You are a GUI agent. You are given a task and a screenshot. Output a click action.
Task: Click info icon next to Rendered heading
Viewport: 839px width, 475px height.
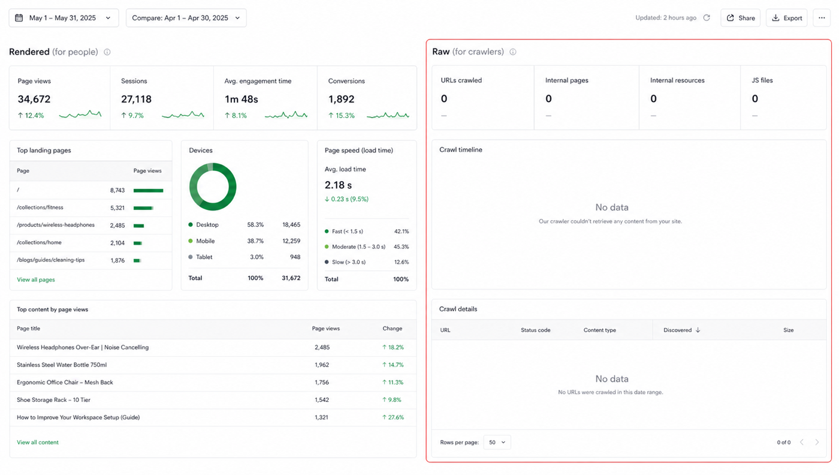(107, 52)
